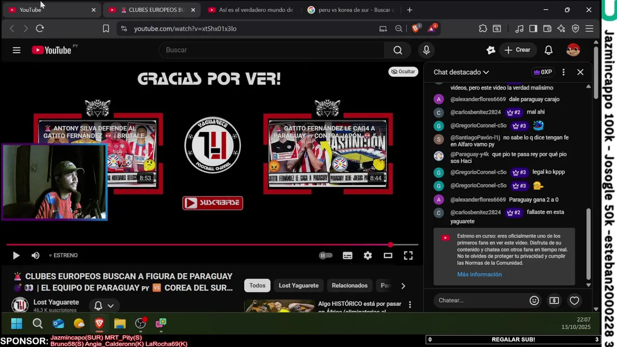Select the Todos filter chip
This screenshot has width=617, height=347.
tap(257, 285)
